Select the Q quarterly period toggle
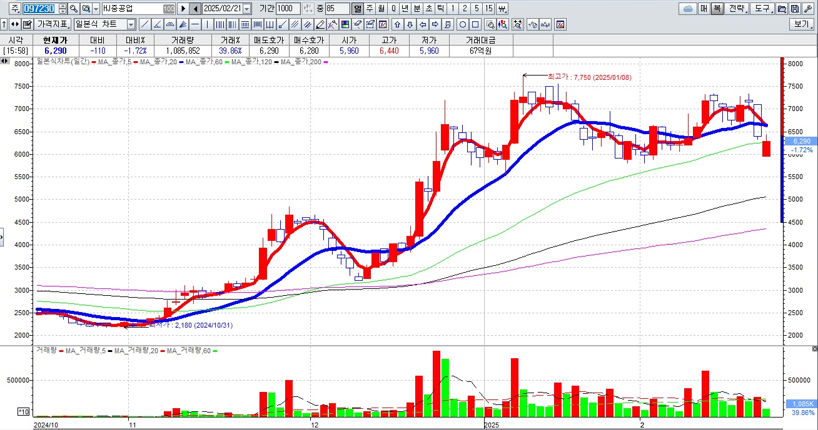This screenshot has height=430, width=818. click(x=393, y=9)
